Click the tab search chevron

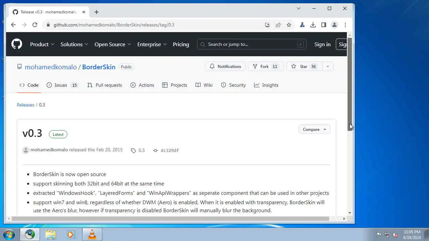299,8
